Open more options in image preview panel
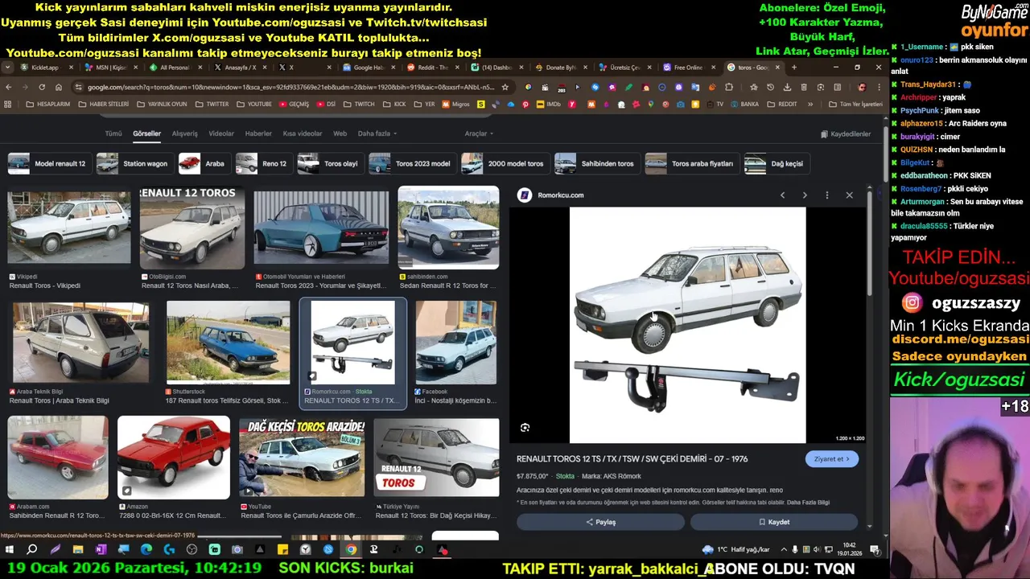 [x=826, y=195]
